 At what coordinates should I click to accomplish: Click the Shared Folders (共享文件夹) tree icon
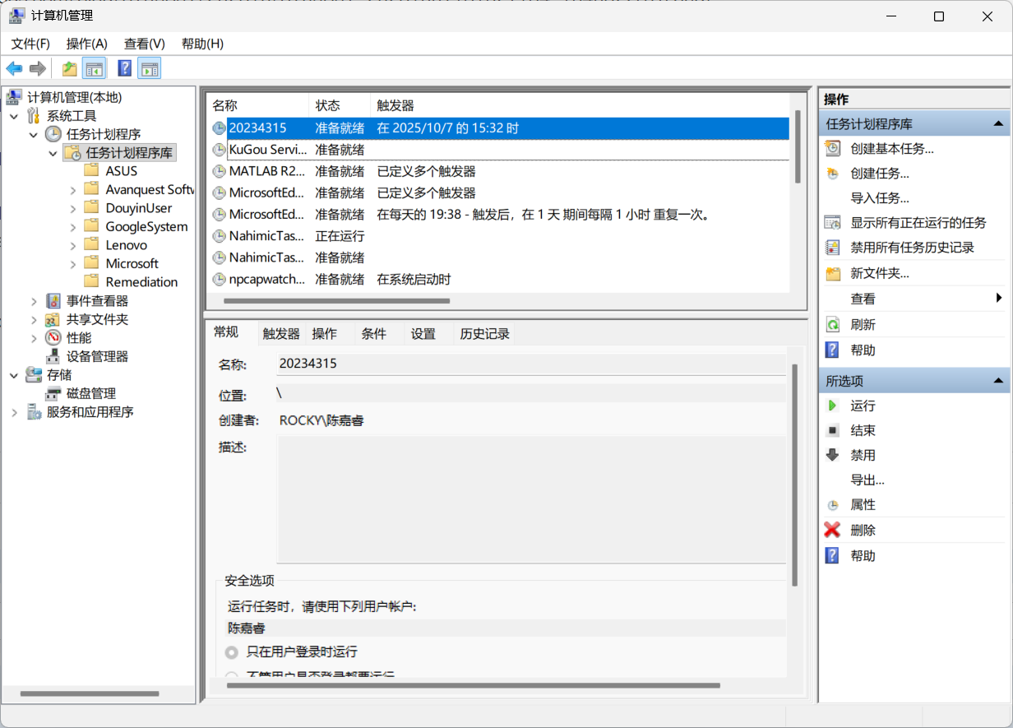coord(53,319)
